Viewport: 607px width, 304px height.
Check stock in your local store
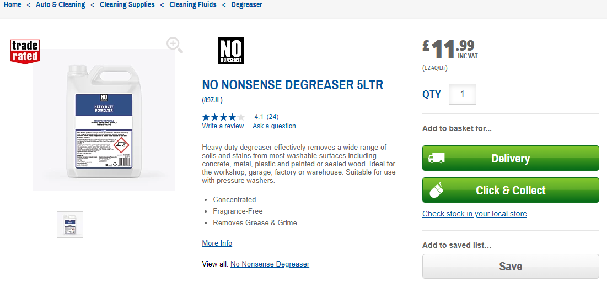[x=474, y=214]
